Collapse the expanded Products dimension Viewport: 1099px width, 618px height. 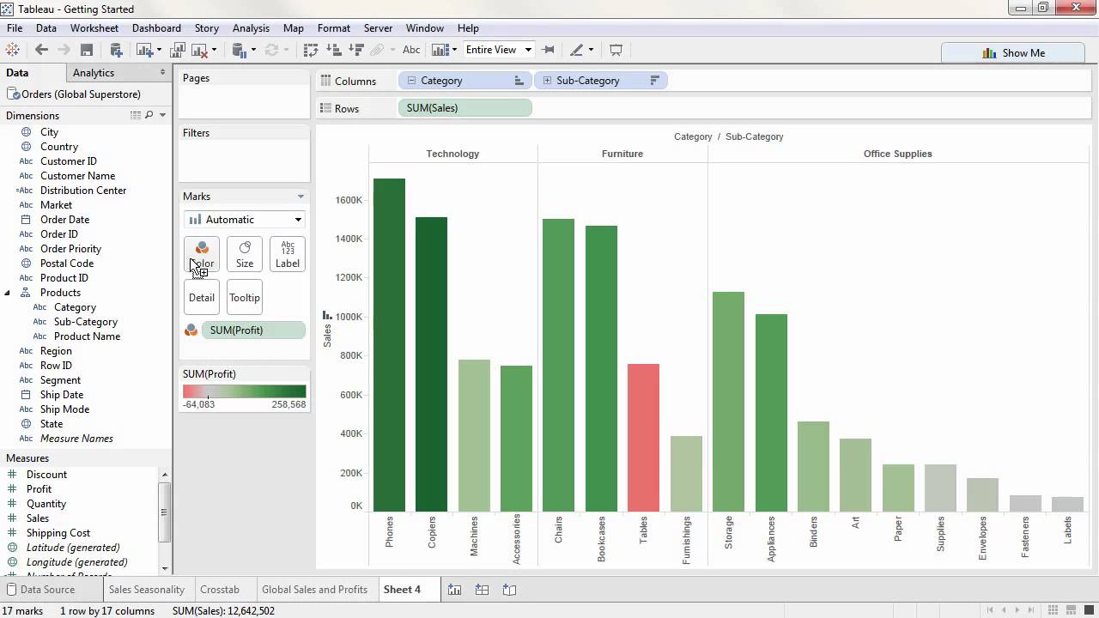tap(8, 292)
